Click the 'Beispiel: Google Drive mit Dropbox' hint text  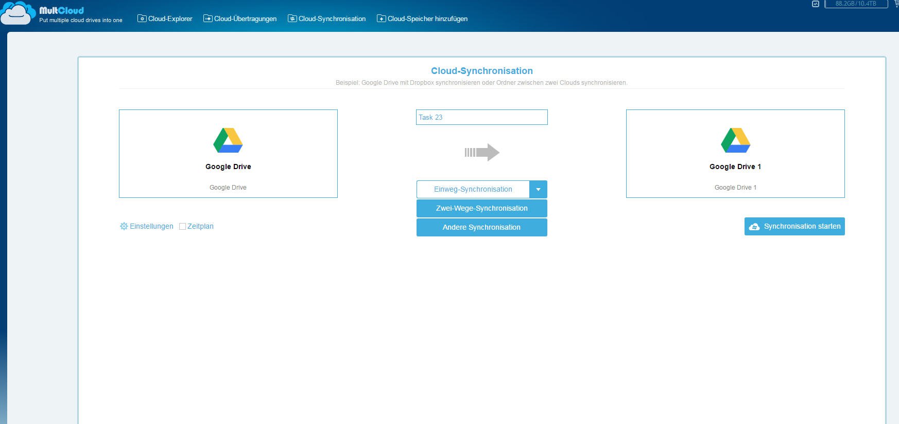click(x=481, y=83)
